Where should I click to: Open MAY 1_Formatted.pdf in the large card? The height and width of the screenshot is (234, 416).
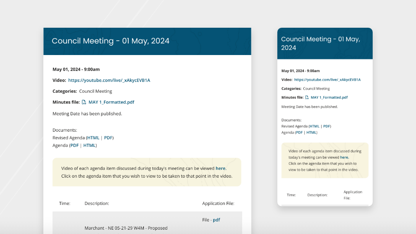pos(111,102)
